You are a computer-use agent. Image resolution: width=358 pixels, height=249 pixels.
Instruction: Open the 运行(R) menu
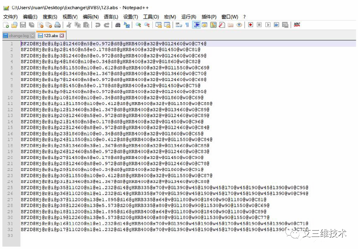(189, 17)
